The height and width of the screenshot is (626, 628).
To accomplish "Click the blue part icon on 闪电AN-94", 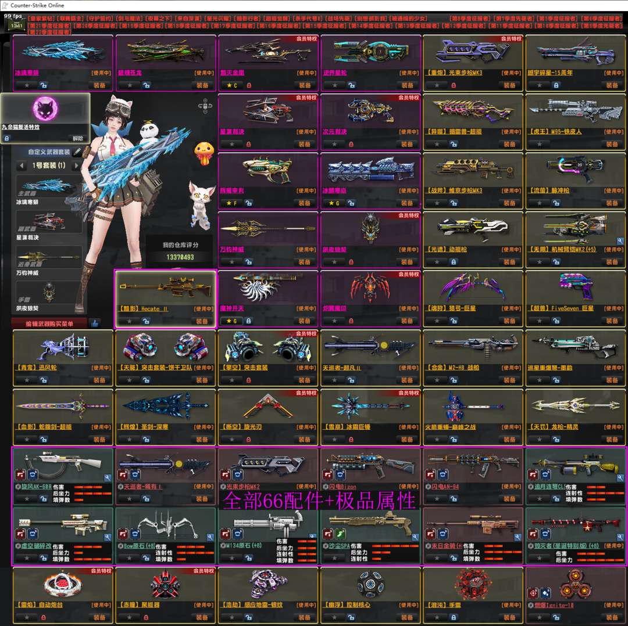I will coord(443,475).
